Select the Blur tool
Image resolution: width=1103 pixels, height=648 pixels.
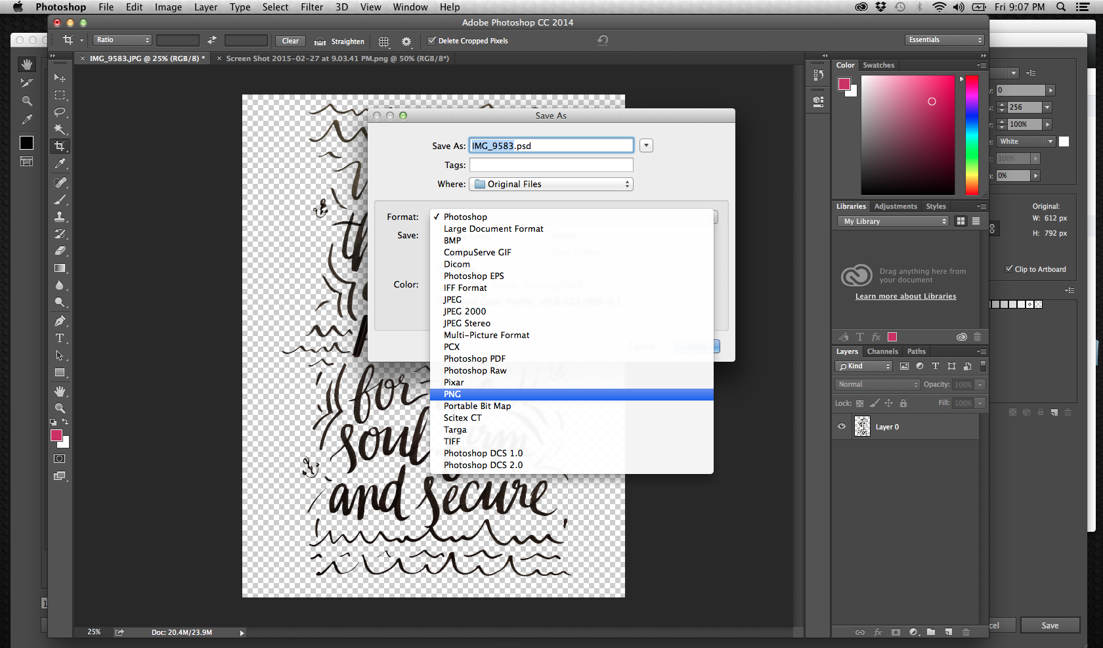point(60,285)
